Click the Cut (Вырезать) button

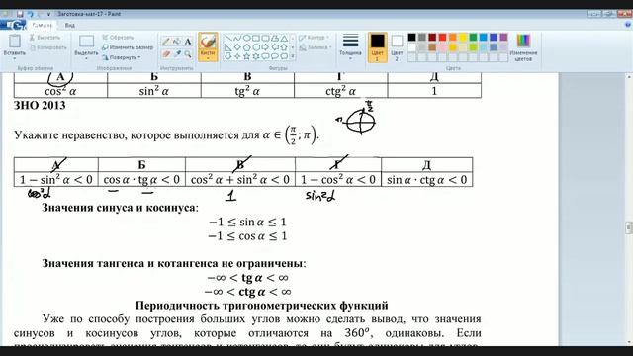(45, 38)
